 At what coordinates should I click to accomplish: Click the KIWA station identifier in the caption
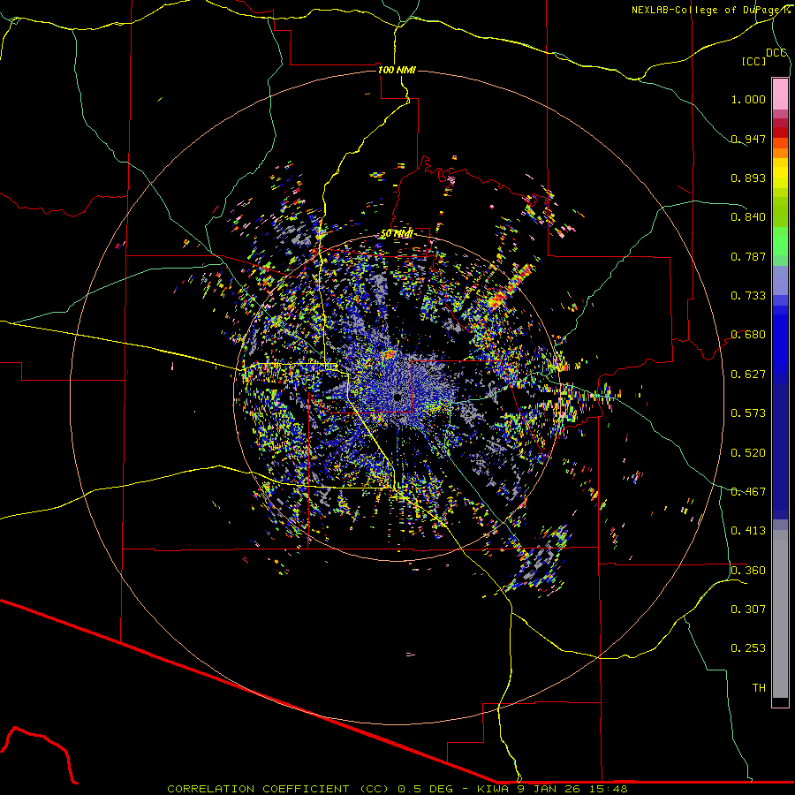[x=493, y=789]
